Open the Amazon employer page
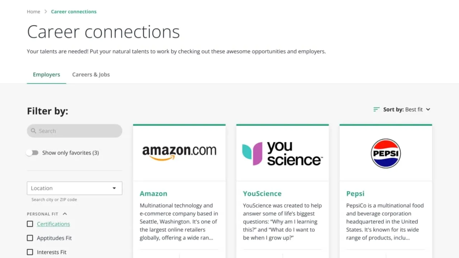459x258 pixels. 153,193
